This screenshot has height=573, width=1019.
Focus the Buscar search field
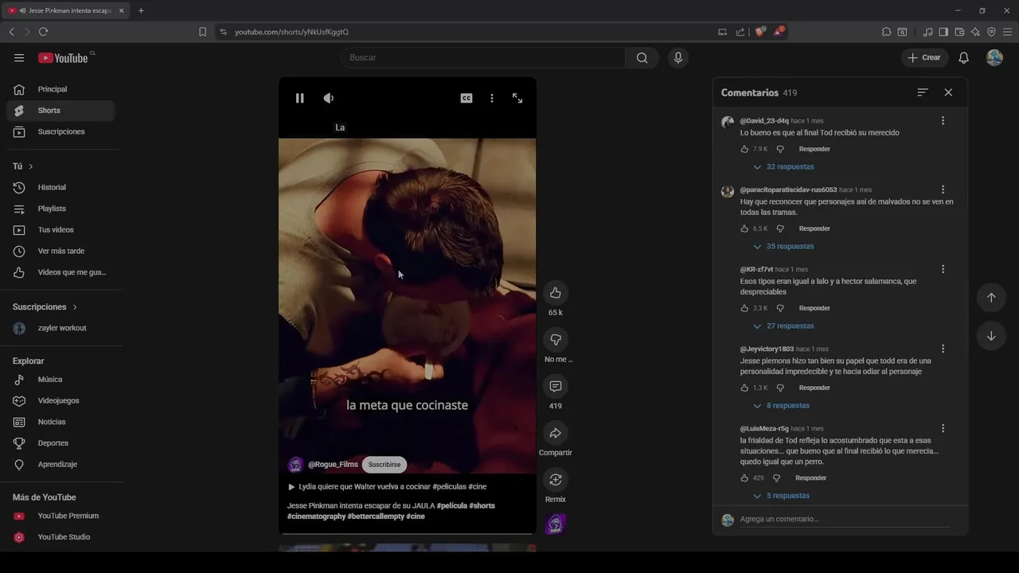click(x=482, y=57)
